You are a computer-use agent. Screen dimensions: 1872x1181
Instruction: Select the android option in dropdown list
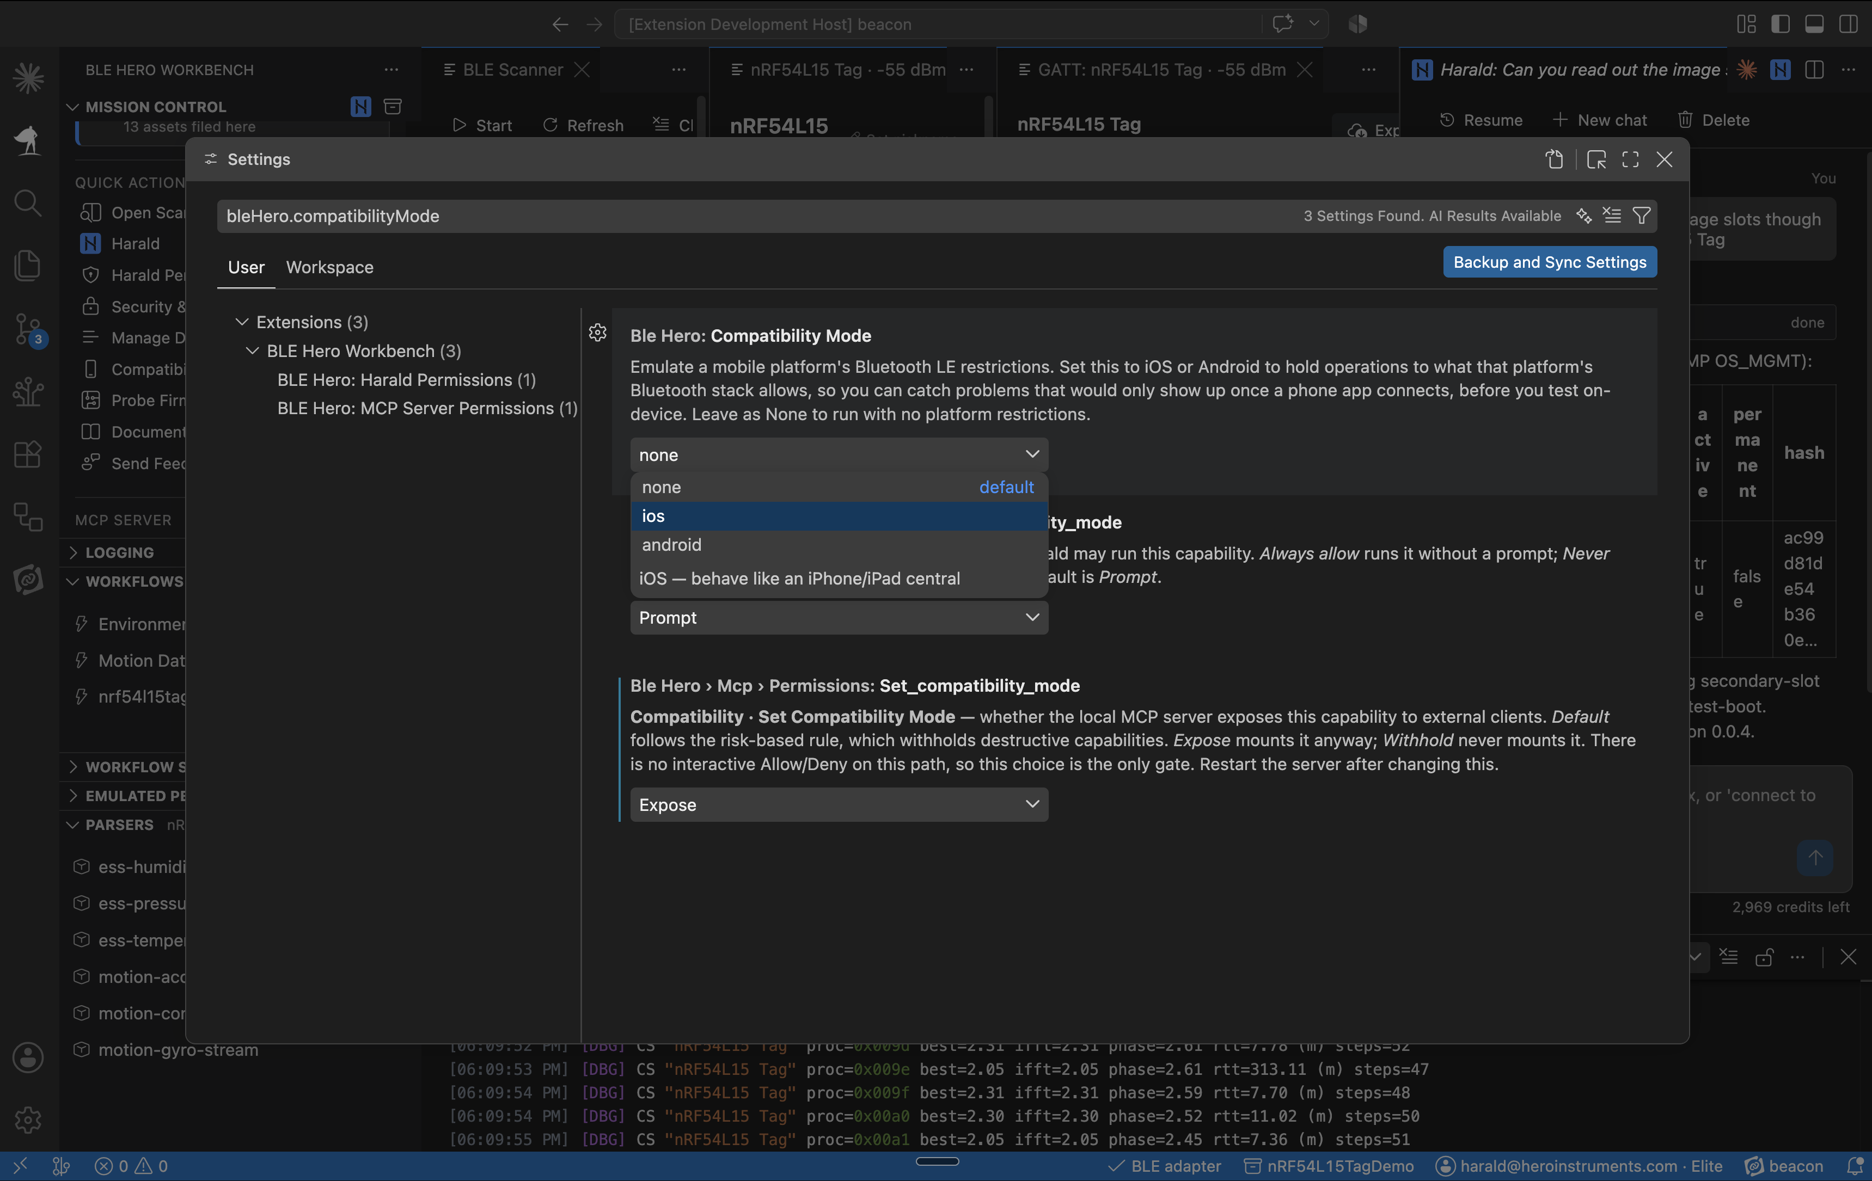tap(839, 545)
